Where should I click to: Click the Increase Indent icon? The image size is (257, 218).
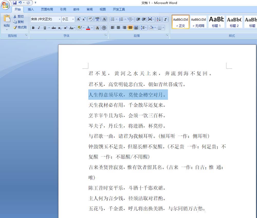(144, 19)
